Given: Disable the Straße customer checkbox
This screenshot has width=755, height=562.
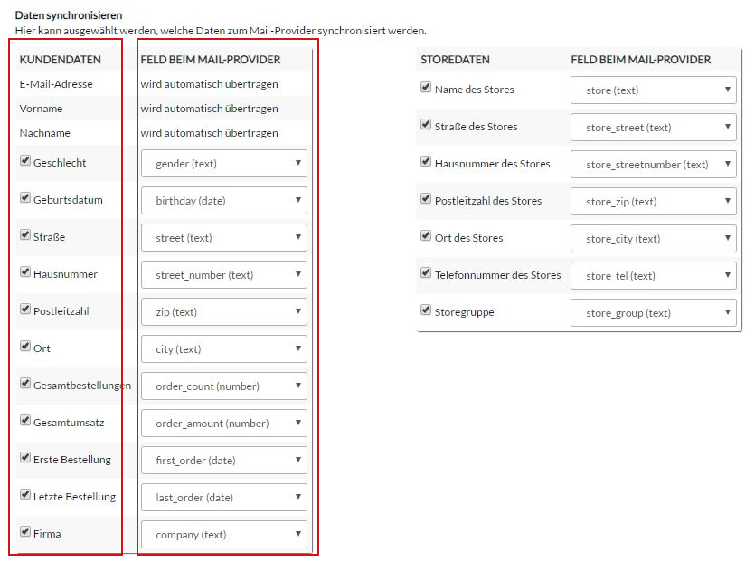Looking at the screenshot, I should tap(25, 234).
